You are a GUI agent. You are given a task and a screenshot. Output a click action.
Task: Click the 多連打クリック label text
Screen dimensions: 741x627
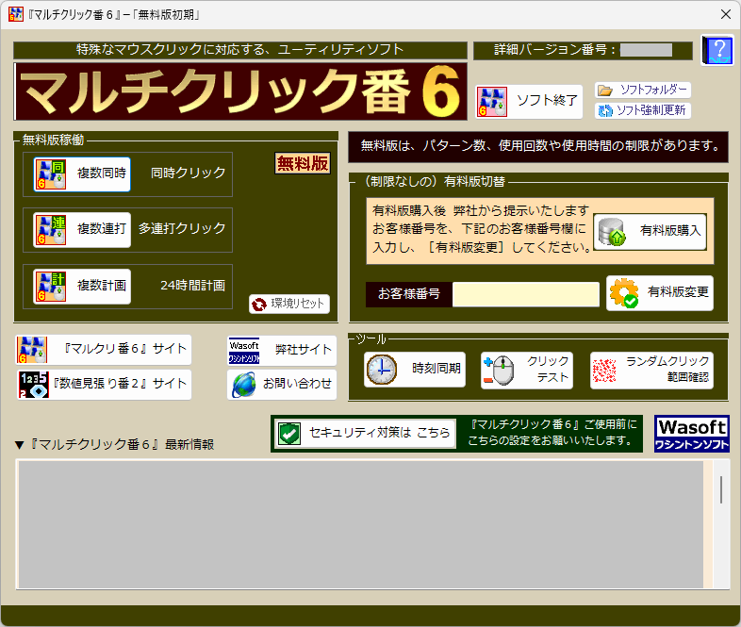click(182, 229)
